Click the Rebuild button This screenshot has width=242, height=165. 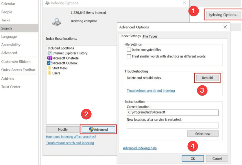[207, 78]
